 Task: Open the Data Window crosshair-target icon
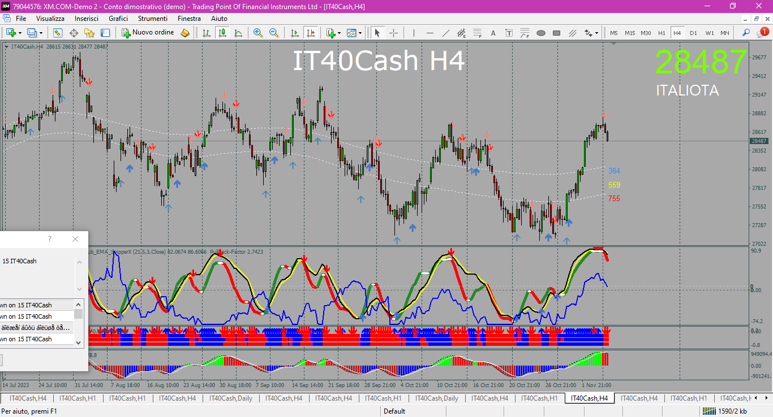click(74, 33)
